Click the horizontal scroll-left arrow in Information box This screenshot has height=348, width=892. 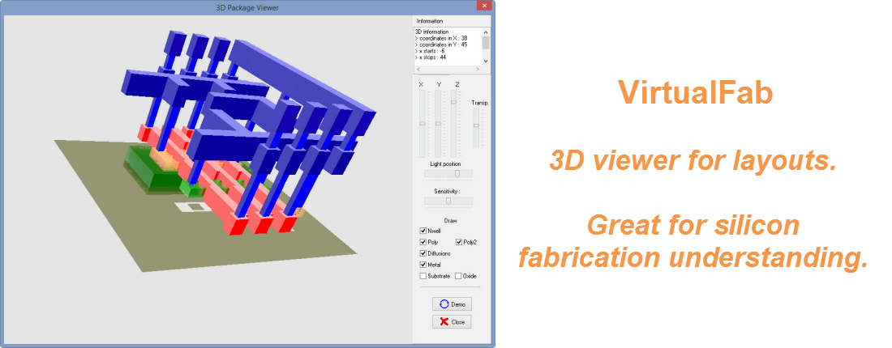(x=418, y=69)
